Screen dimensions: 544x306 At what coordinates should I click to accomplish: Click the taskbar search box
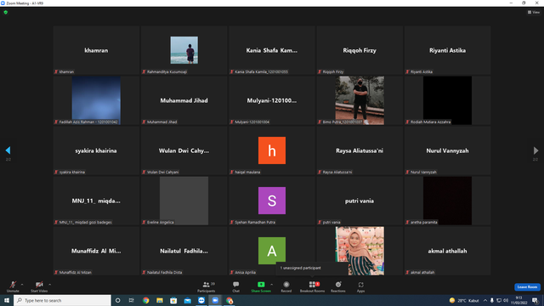[x=62, y=300]
